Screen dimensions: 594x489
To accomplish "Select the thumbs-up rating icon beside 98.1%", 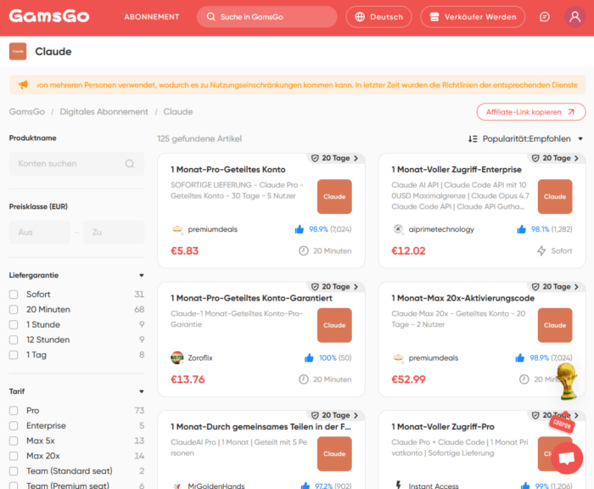I will point(521,229).
